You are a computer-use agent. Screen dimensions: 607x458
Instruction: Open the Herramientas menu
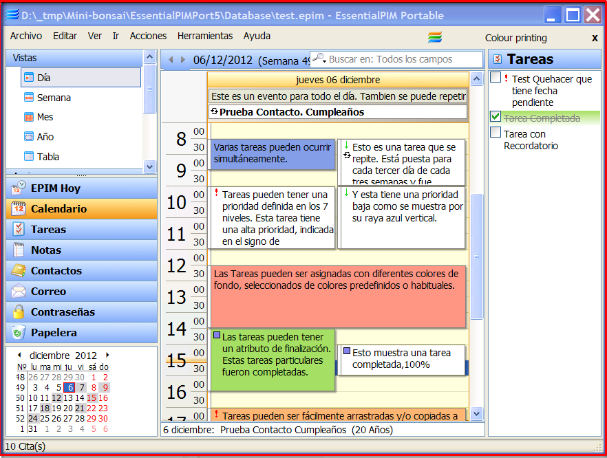coord(205,36)
